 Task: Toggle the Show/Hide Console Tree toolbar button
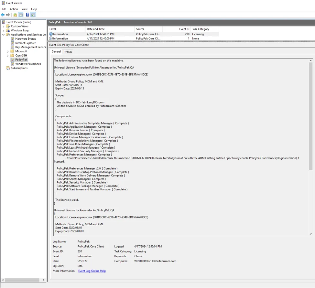pyautogui.click(x=21, y=15)
